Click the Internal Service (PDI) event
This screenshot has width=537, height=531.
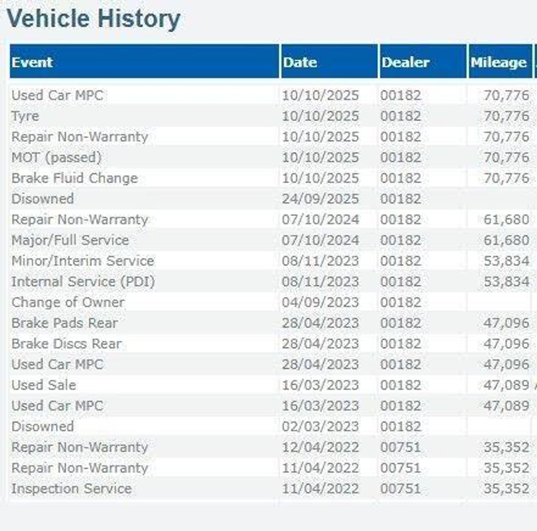[83, 282]
